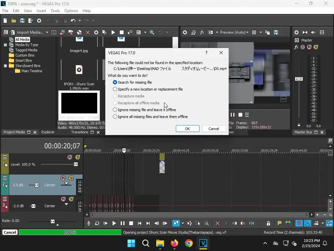Cancel project loading in the status bar
334x251 pixels.
tap(10, 232)
